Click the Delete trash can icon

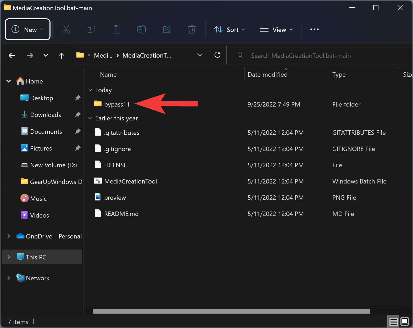[x=192, y=29]
